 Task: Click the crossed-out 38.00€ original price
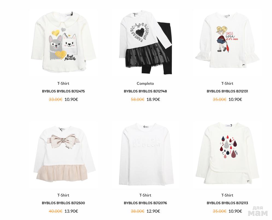click(138, 211)
